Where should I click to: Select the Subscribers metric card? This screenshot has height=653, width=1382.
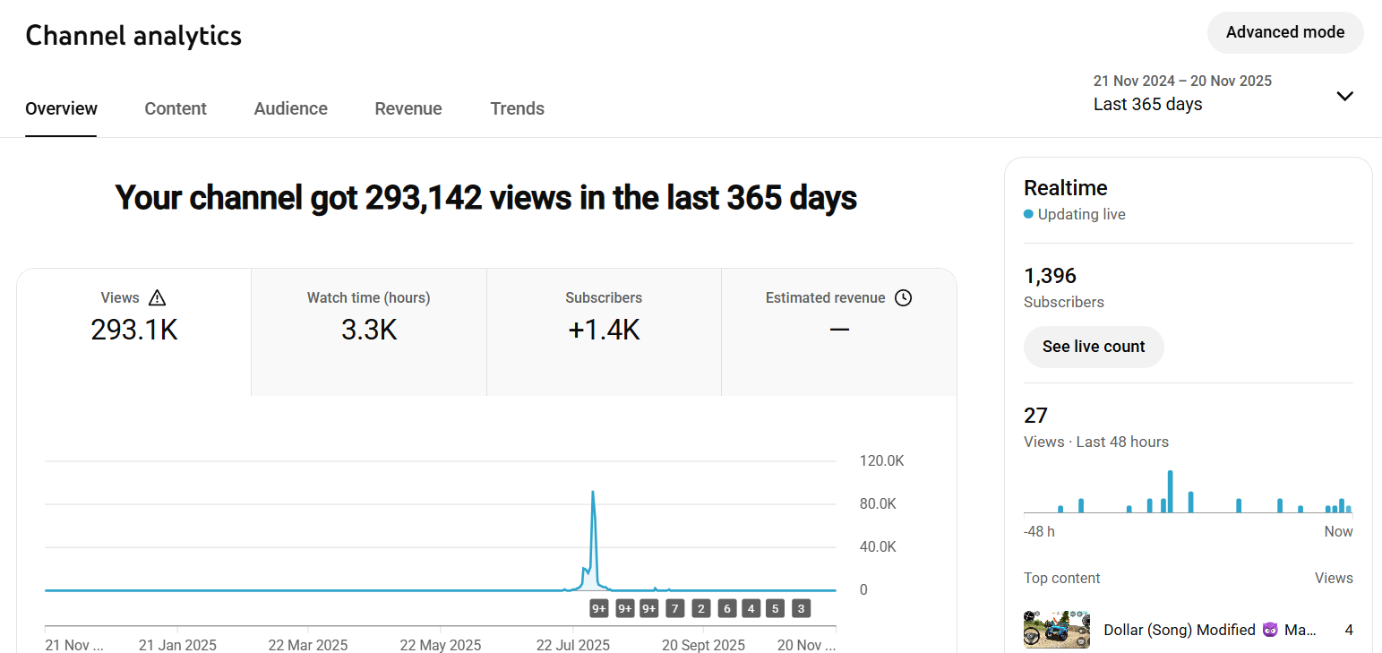pos(604,332)
